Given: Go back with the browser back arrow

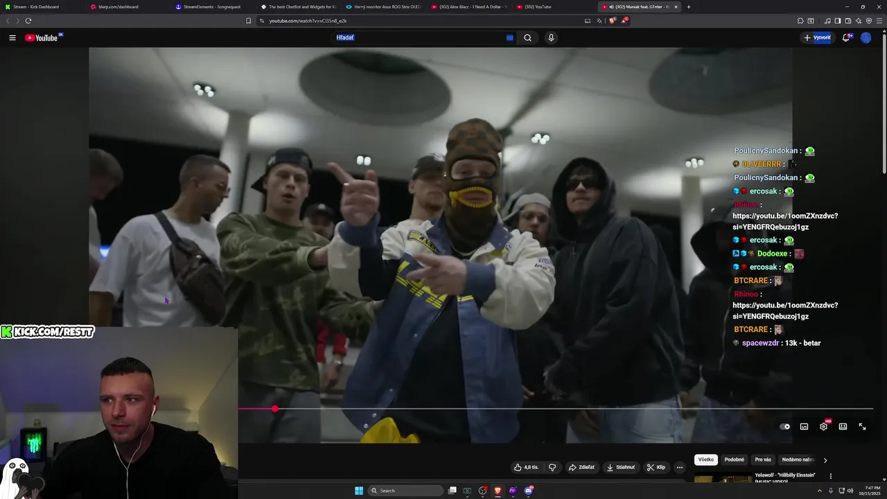Looking at the screenshot, I should 8,21.
